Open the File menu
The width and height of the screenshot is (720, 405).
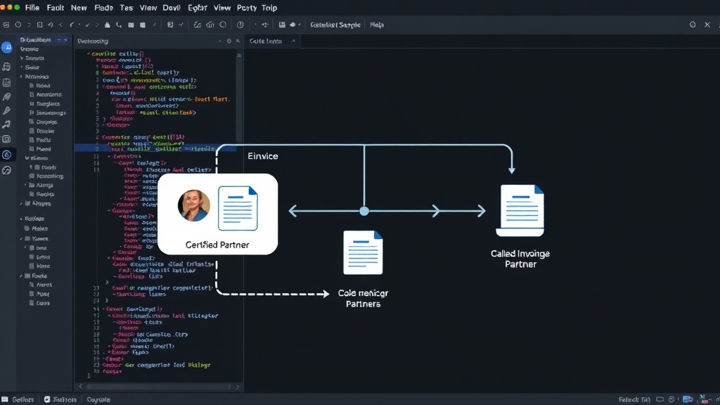(32, 8)
